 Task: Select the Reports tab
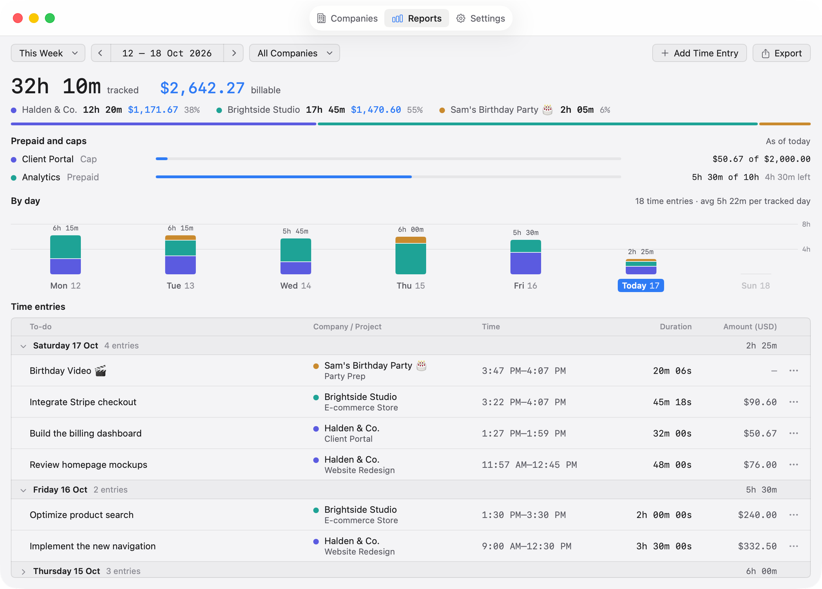[416, 18]
